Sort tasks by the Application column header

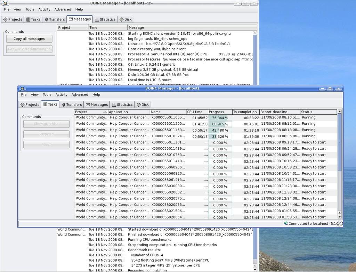[129, 112]
